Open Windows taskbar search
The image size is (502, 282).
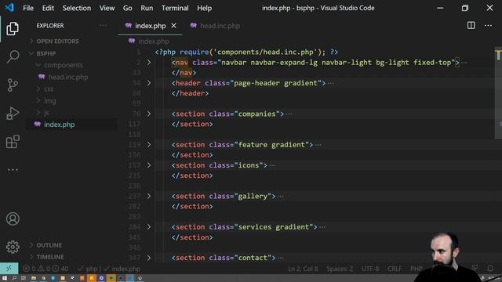[x=14, y=278]
